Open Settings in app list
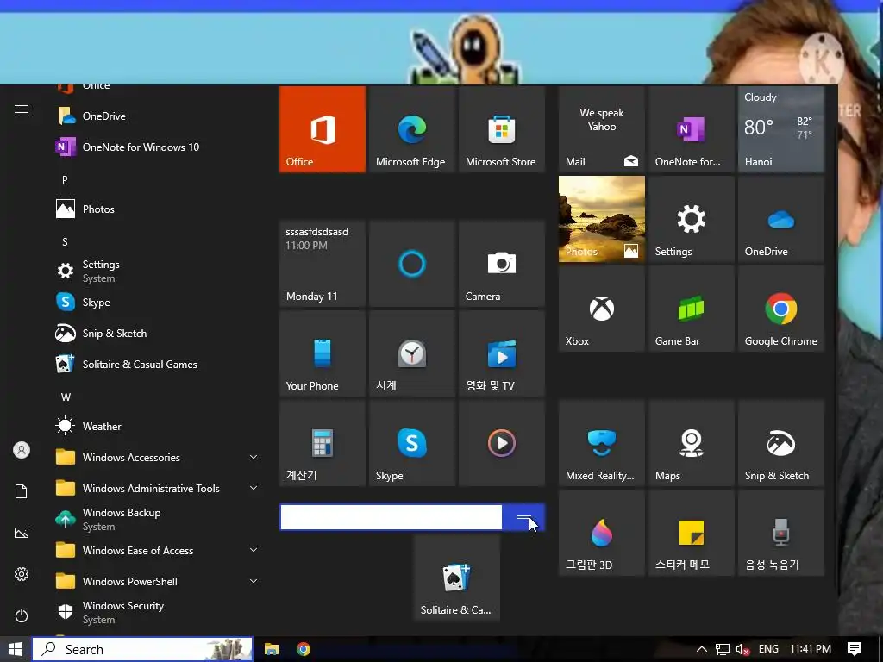 pos(157,271)
